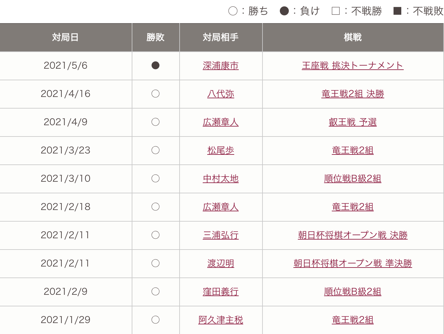Click 順位戦B級2組 in the 2021/3/10 row
The width and height of the screenshot is (444, 334).
coord(352,179)
